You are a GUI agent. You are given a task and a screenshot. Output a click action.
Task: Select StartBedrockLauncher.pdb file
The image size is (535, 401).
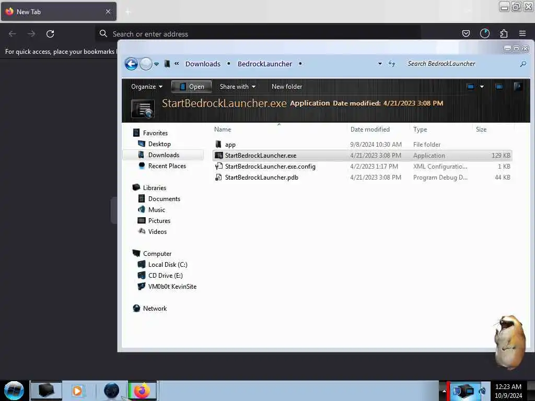pos(362,178)
